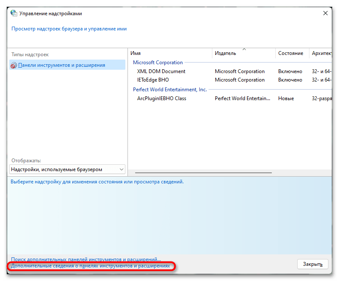
Task: Click the '32-разря' architecture cell
Action: click(322, 98)
